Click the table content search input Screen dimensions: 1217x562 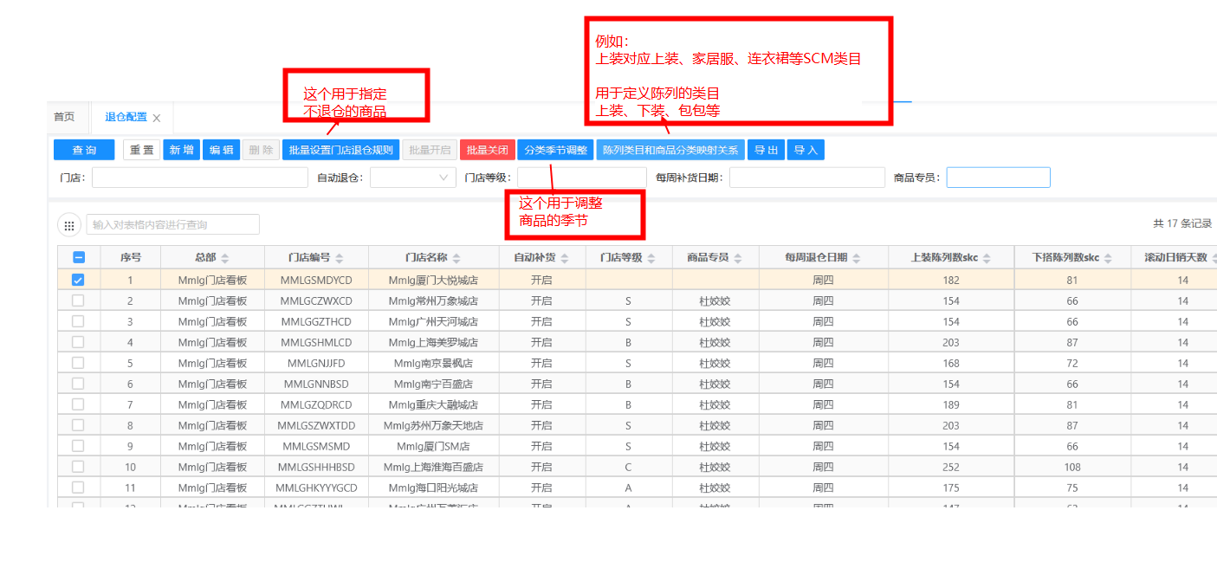(172, 224)
